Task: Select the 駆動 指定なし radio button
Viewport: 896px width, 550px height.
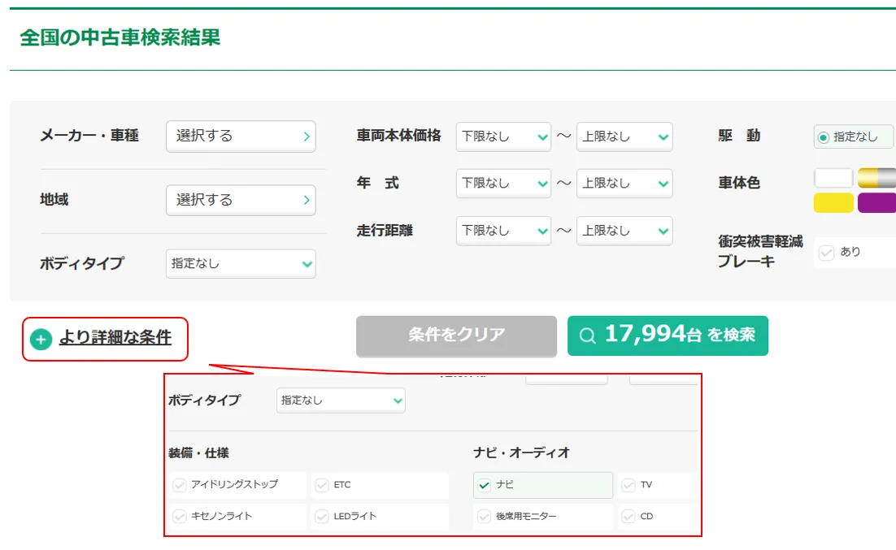Action: 824,137
